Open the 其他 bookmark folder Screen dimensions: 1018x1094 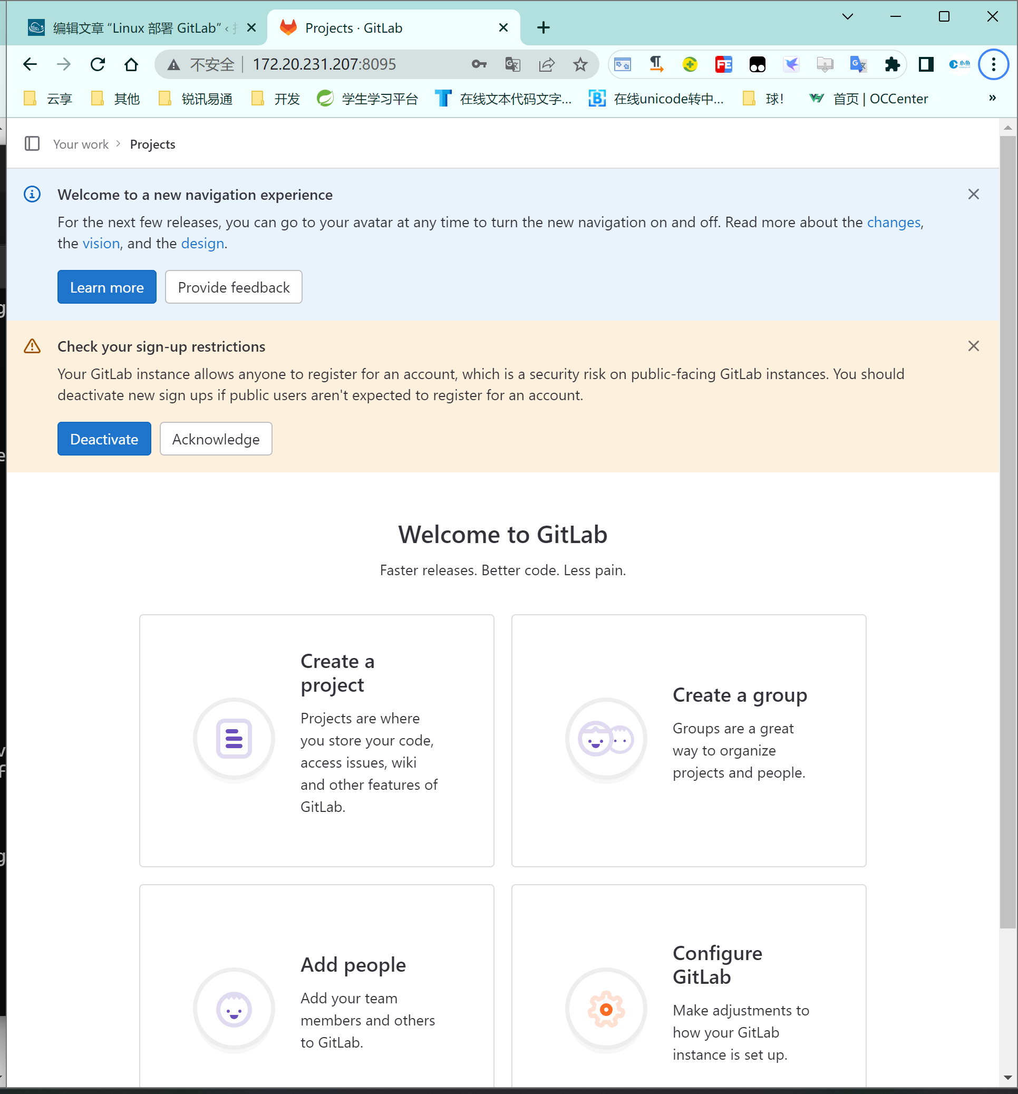[x=115, y=99]
